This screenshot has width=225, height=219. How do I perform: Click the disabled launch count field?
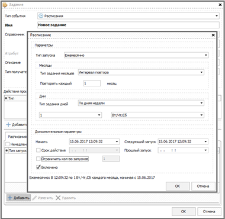coord(111,159)
